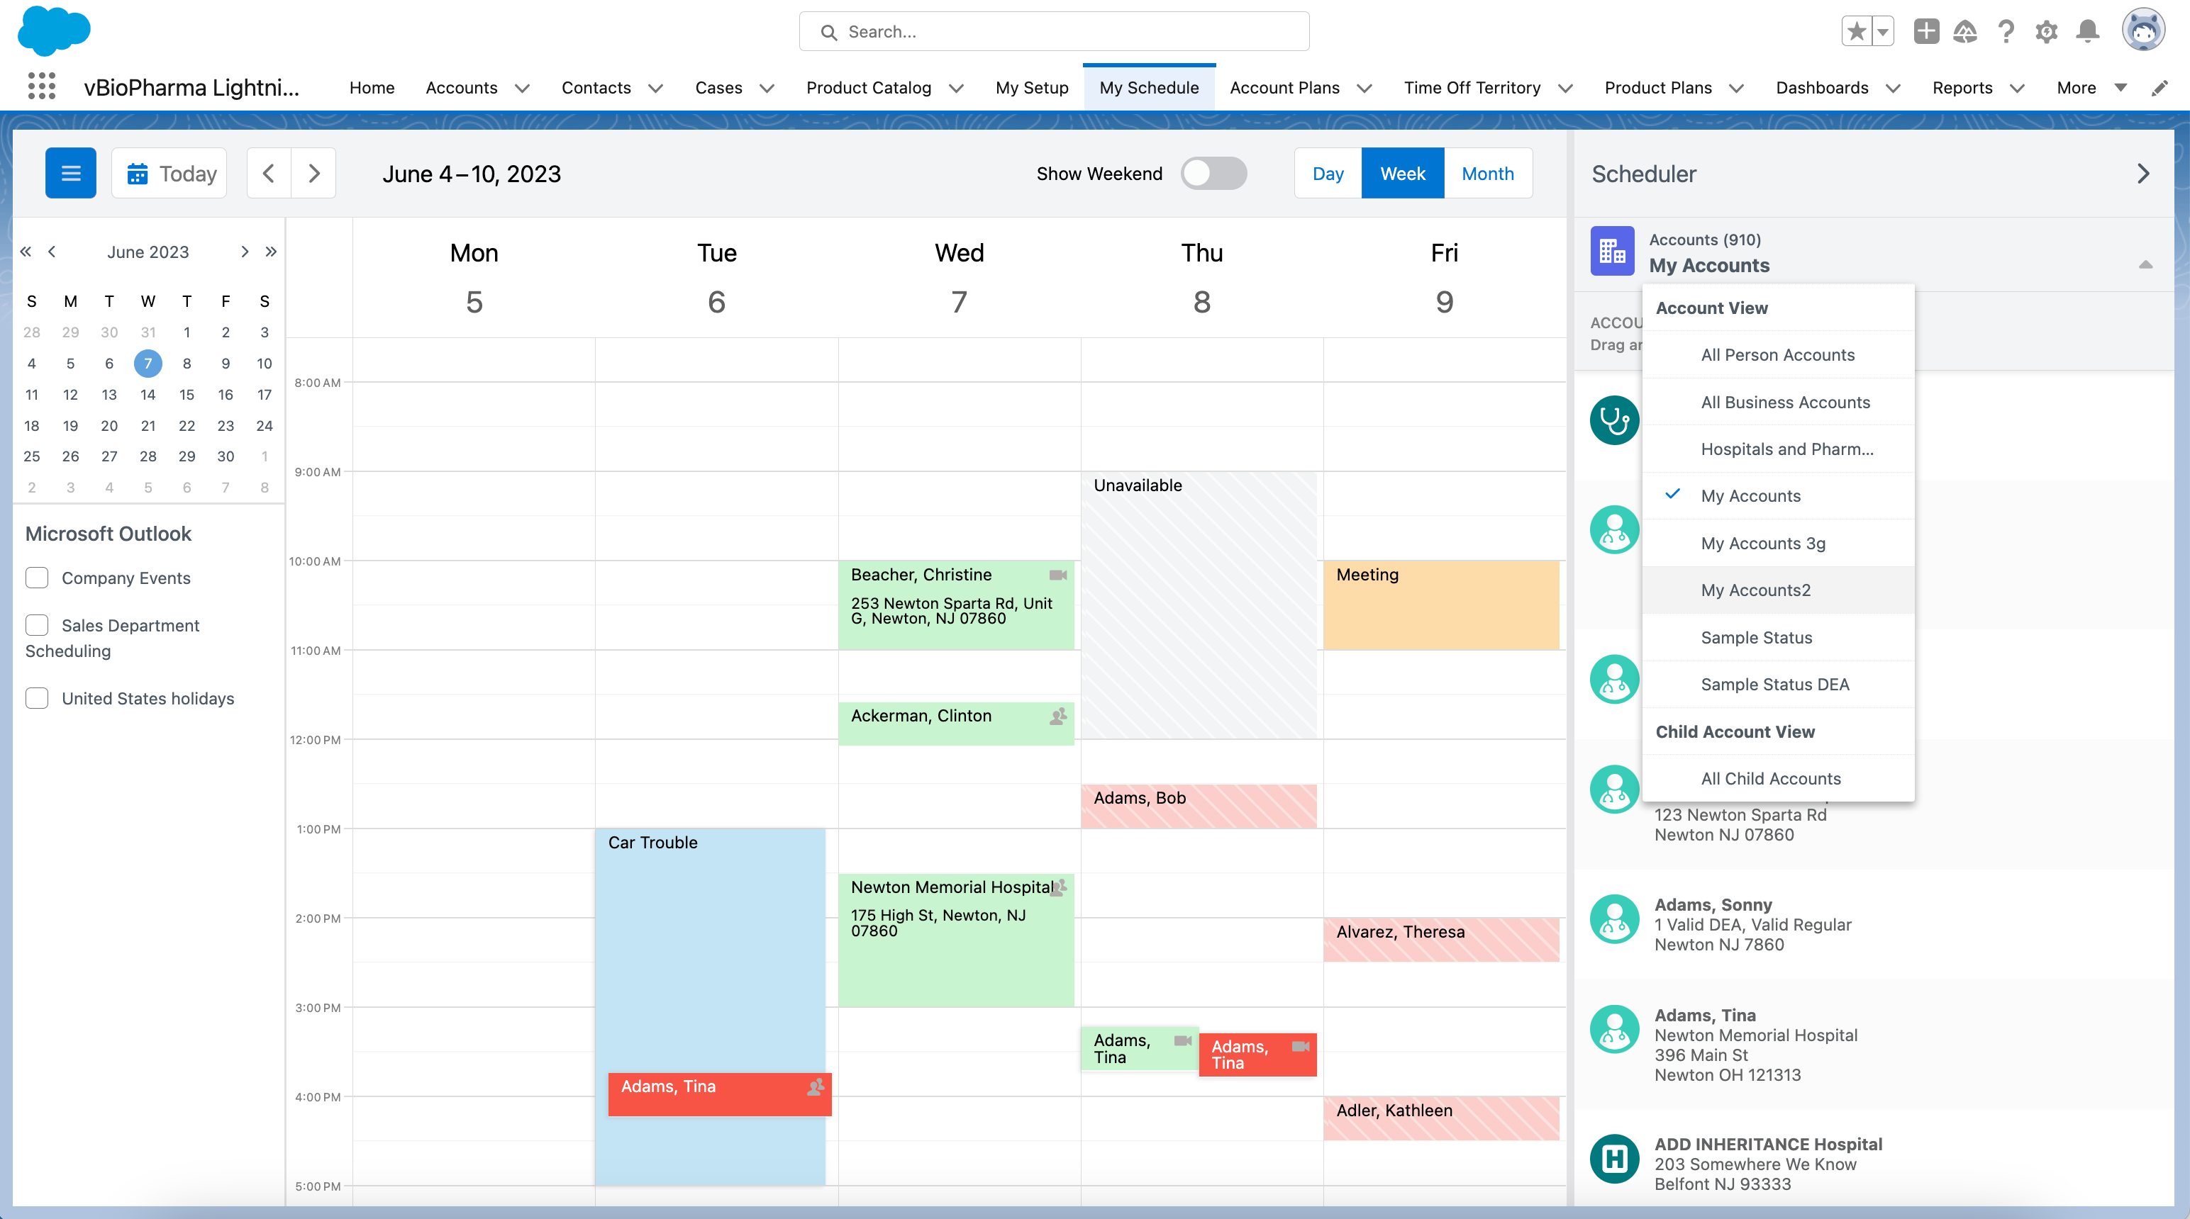Click the global create plus icon
2190x1219 pixels.
click(x=1925, y=33)
